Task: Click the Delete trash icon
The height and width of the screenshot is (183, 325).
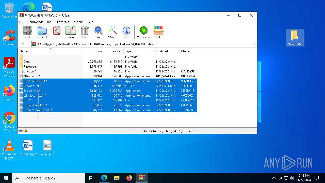Action: (x=85, y=32)
